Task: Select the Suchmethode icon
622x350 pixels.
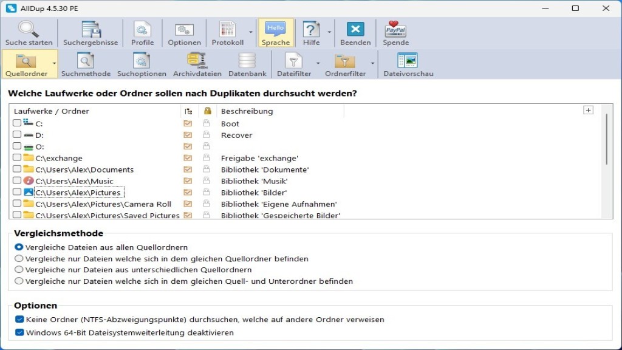Action: [86, 61]
